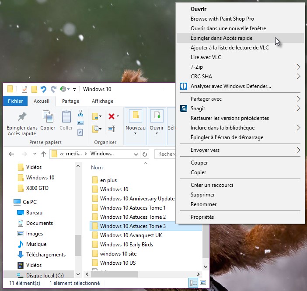Switch to the Affichage ribbon tab

(x=102, y=101)
